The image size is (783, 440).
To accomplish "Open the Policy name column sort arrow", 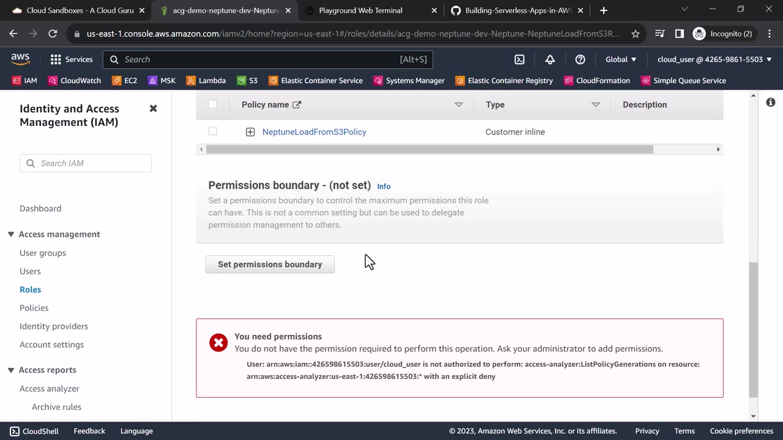I will (x=459, y=105).
